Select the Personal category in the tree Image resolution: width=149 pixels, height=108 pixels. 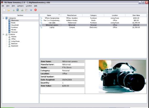14,32
